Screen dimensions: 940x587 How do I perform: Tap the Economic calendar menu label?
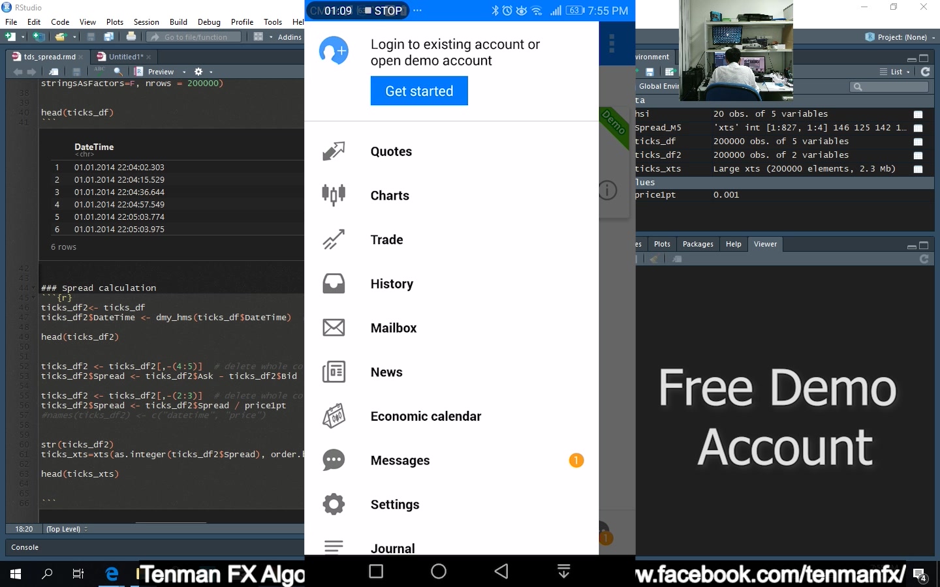[x=426, y=416]
